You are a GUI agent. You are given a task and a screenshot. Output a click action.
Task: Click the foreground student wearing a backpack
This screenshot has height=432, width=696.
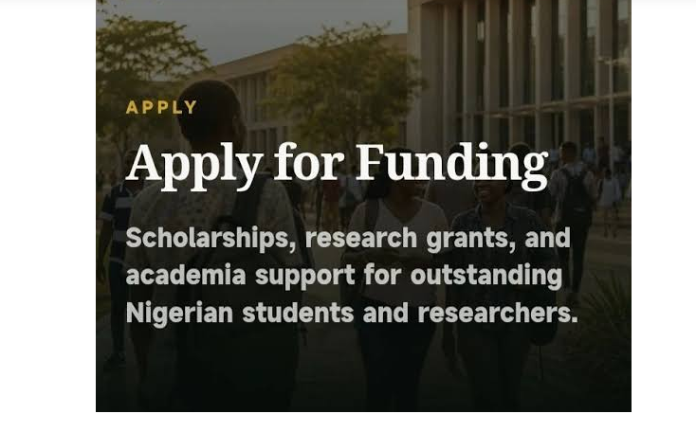(213, 248)
